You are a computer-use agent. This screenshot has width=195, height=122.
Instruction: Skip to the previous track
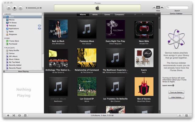click(x=9, y=8)
